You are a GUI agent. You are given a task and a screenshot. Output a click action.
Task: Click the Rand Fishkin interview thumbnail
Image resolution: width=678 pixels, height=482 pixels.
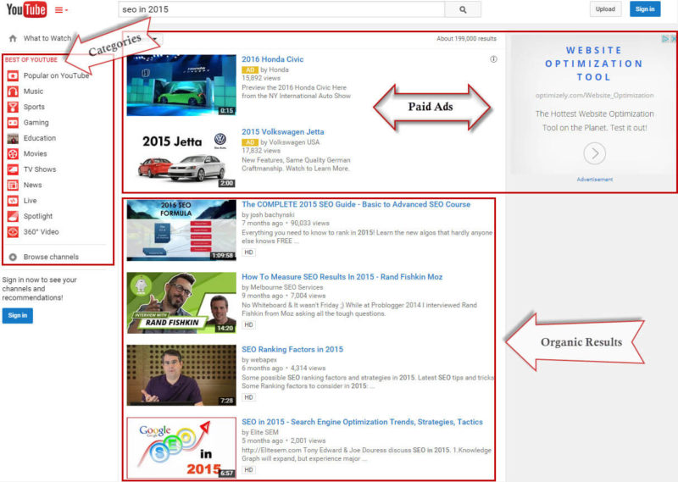point(181,303)
